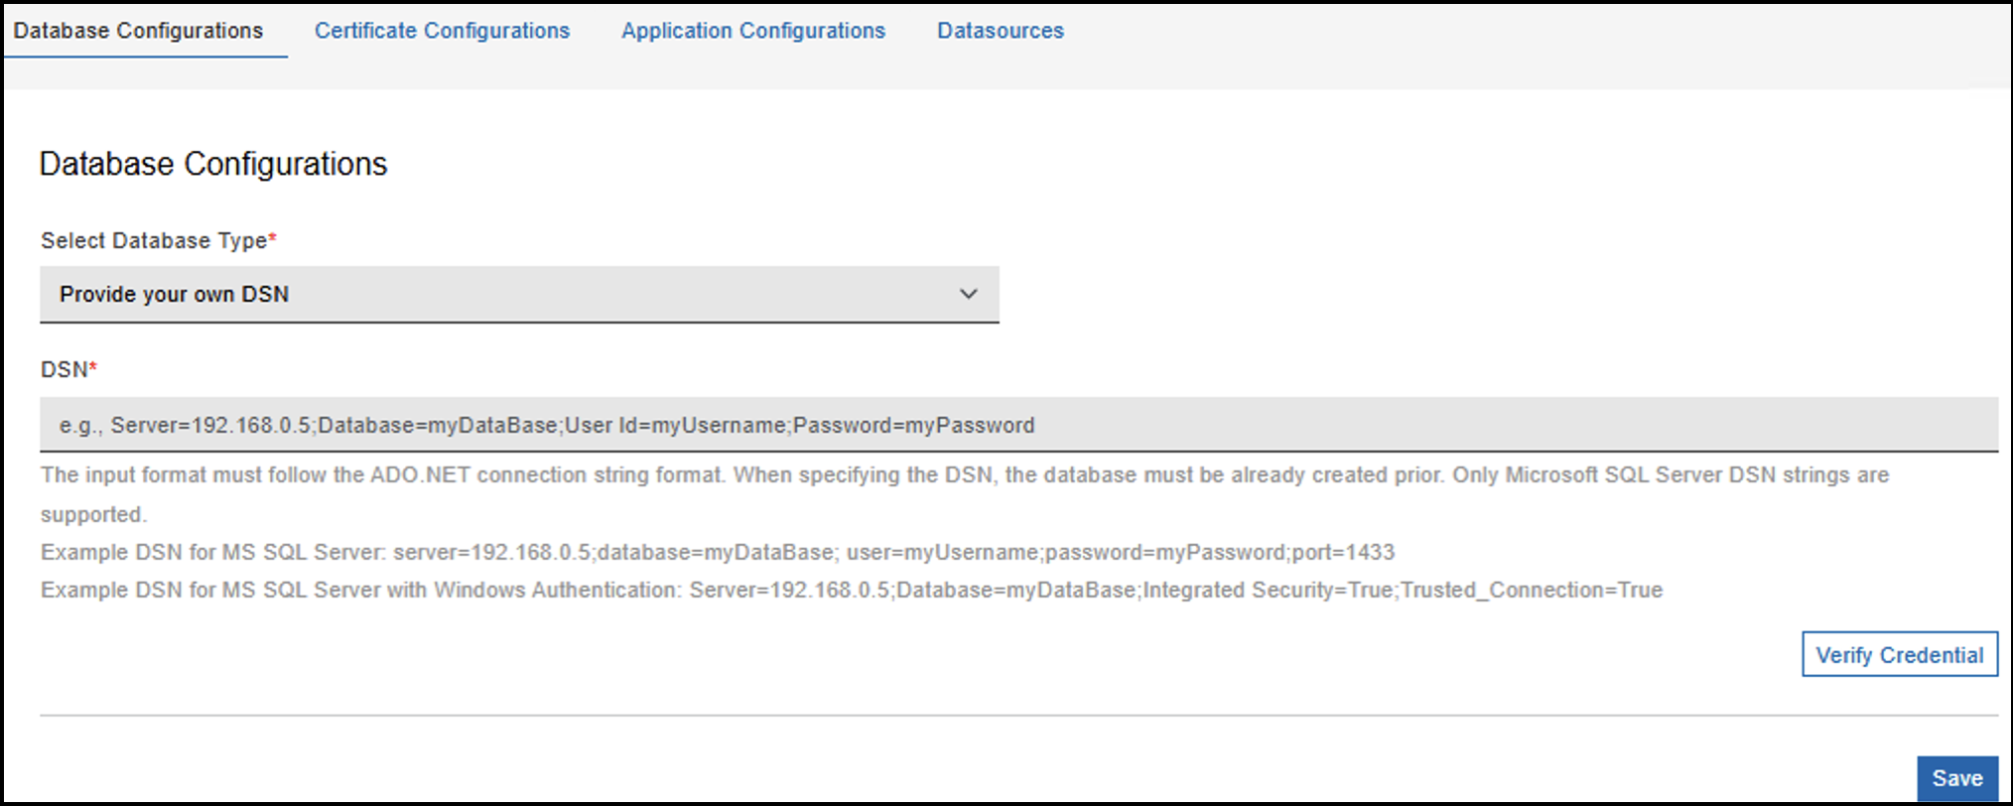This screenshot has width=2013, height=806.
Task: Click the DSN field label
Action: point(64,369)
